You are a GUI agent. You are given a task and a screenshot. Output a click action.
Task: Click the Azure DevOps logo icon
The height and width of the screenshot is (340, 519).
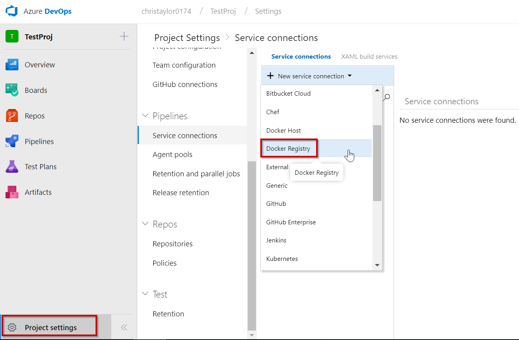click(x=12, y=11)
